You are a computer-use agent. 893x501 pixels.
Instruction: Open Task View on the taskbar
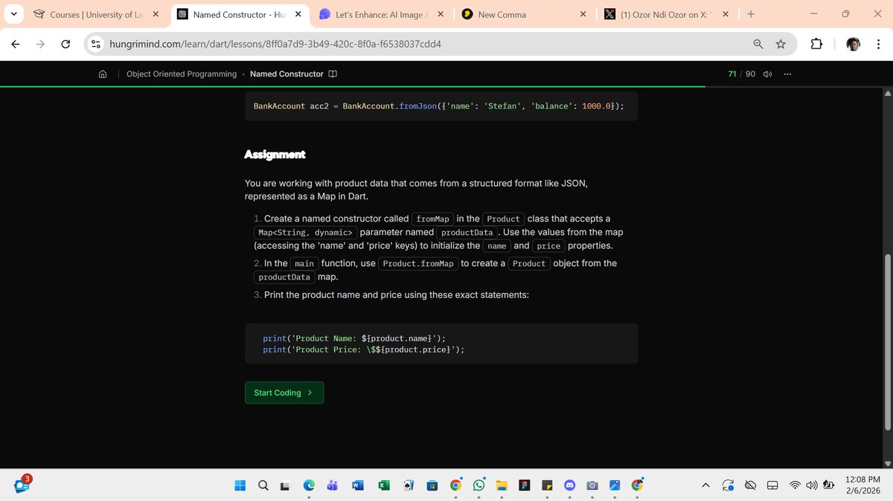tap(284, 485)
